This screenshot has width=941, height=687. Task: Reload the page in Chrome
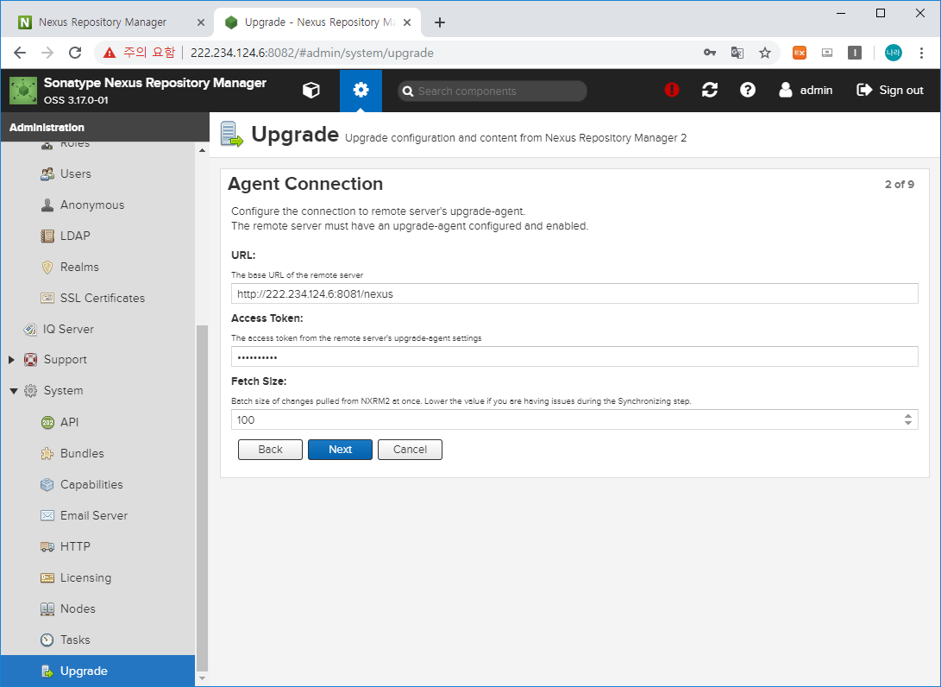point(75,53)
